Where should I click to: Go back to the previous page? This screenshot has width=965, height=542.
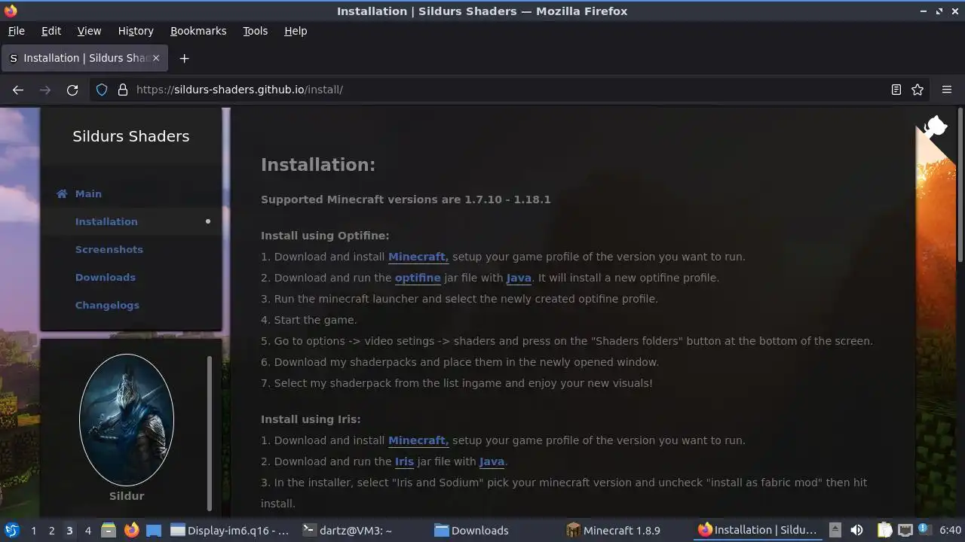click(18, 90)
